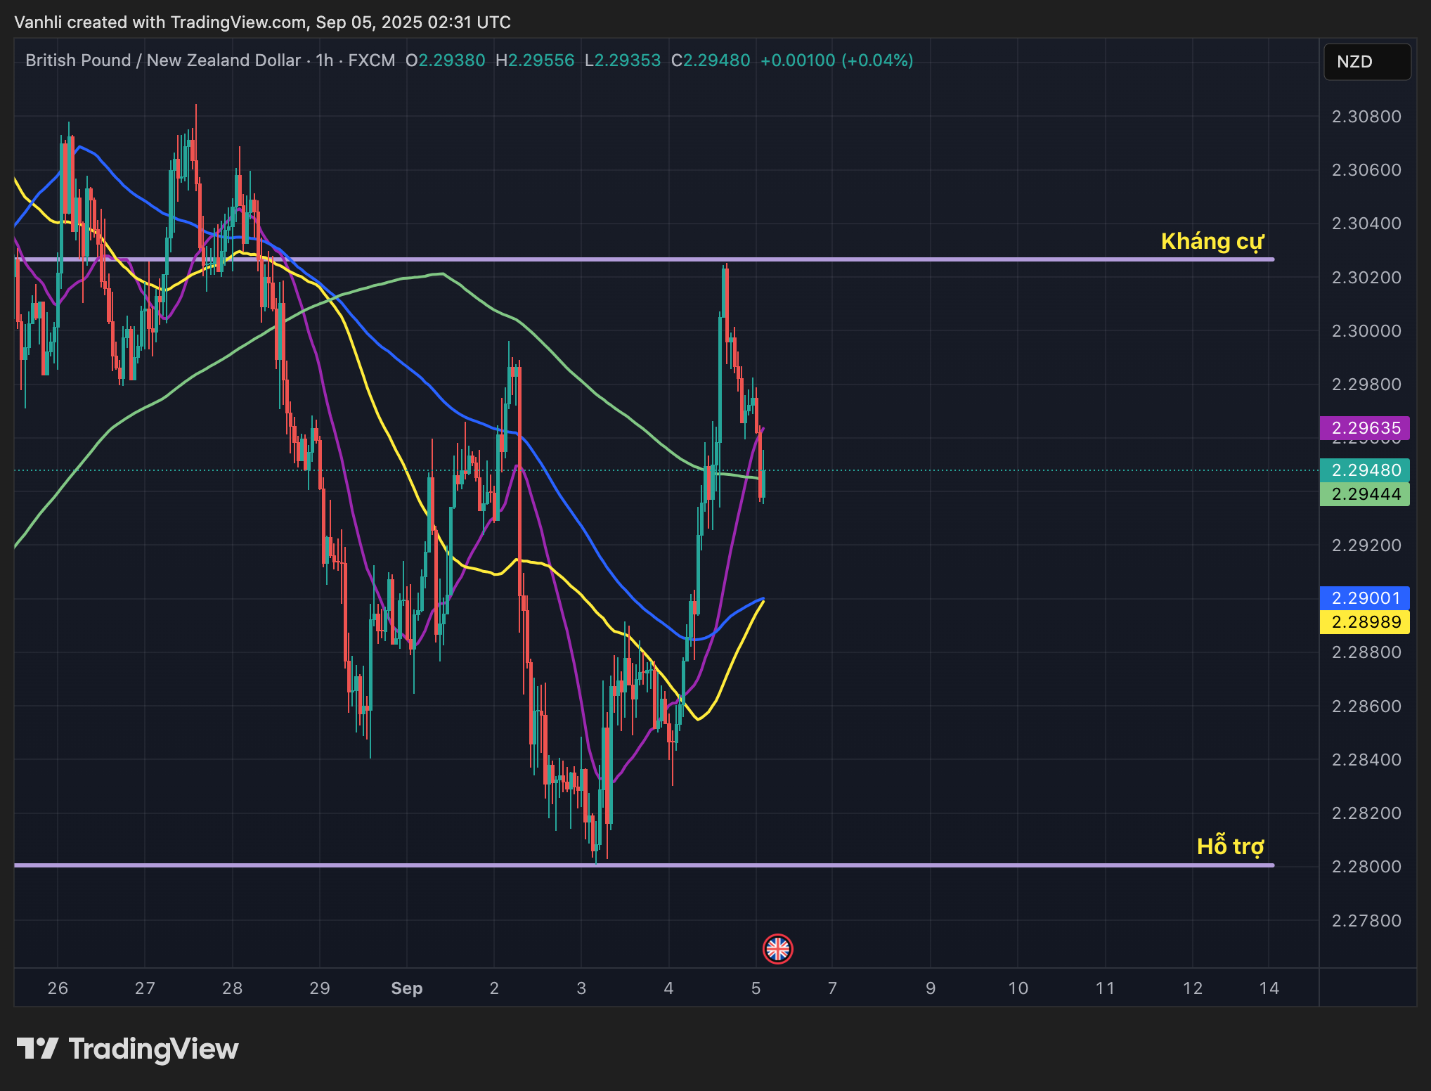The image size is (1431, 1091).
Task: Click the 2.28000 price axis label
Action: tap(1366, 867)
